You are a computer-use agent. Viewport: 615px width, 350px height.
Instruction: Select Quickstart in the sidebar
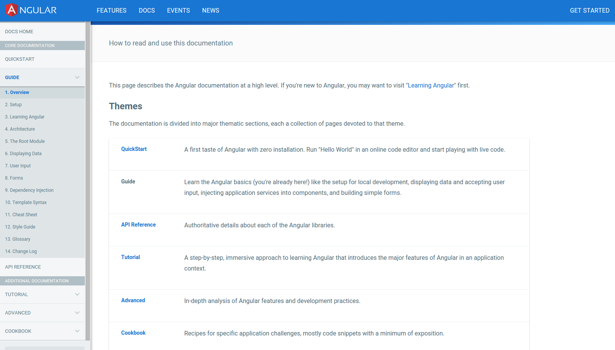tap(20, 59)
